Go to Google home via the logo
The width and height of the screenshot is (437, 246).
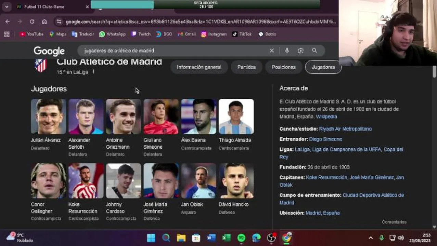coord(49,51)
